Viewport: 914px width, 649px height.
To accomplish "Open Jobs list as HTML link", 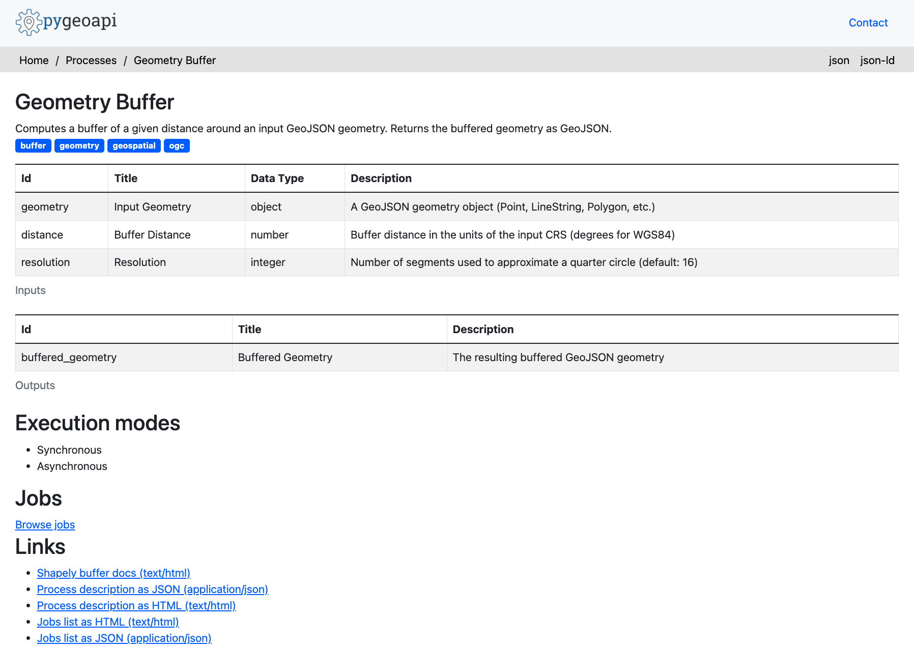I will pyautogui.click(x=108, y=622).
